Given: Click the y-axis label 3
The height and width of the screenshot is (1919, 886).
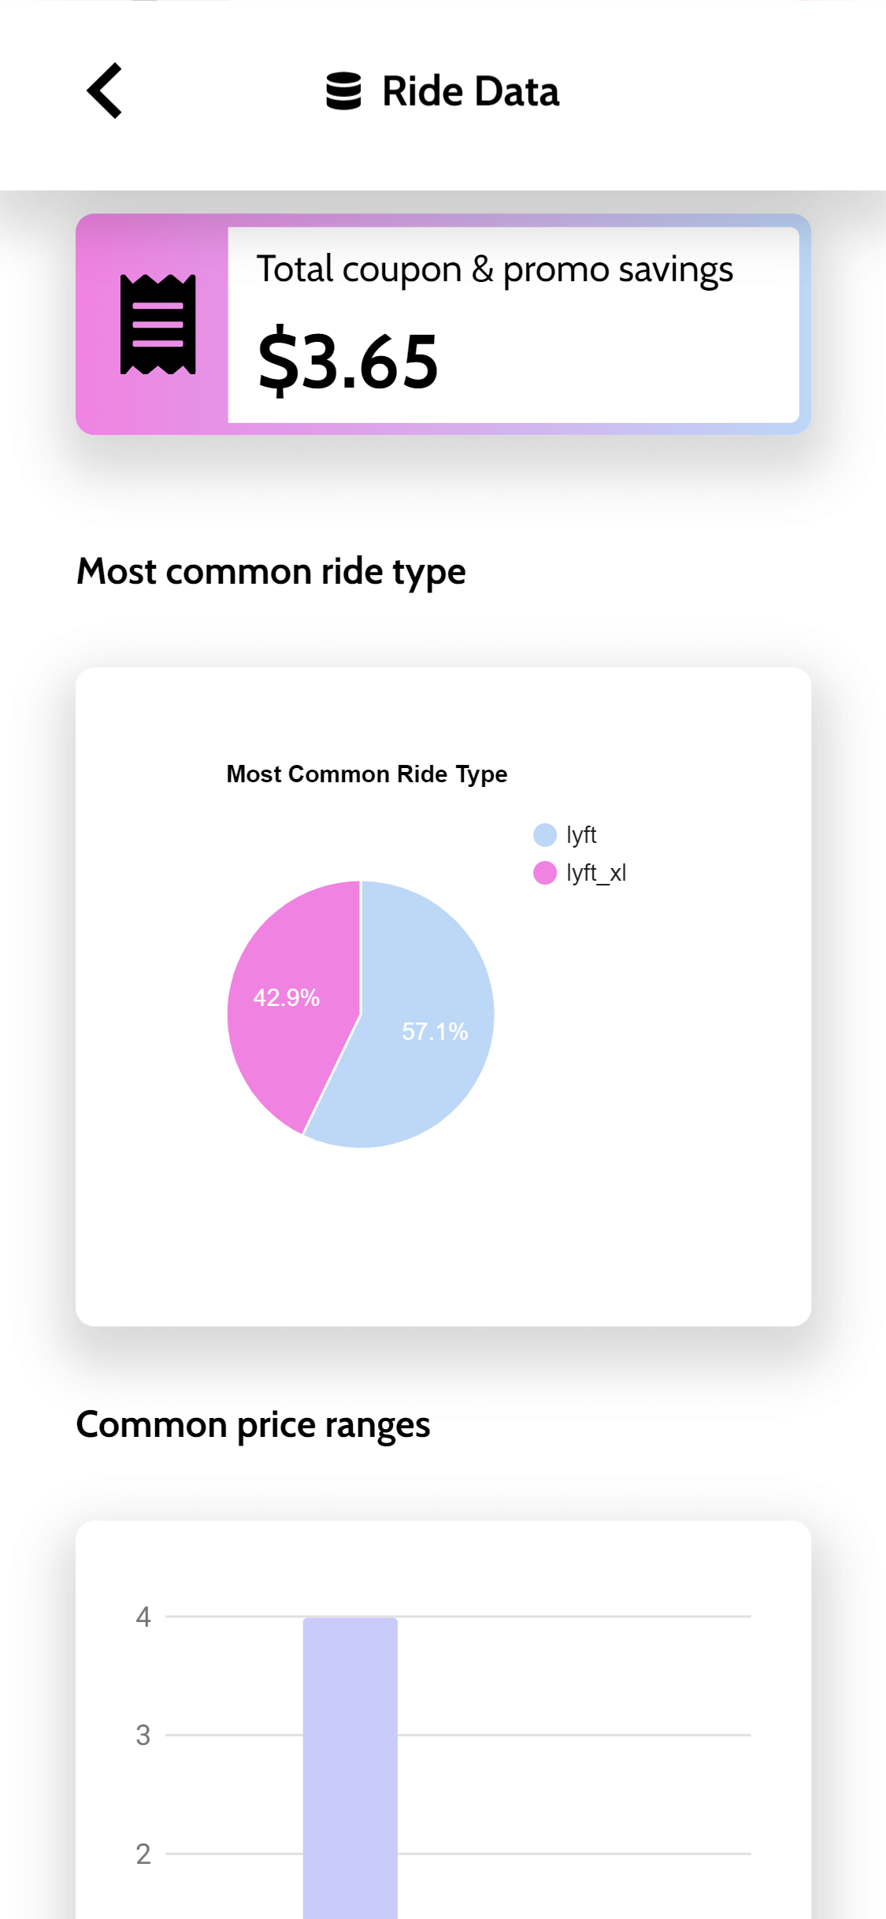Looking at the screenshot, I should pos(143,1735).
